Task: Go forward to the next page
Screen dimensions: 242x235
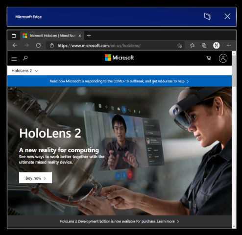Action: 26,46
